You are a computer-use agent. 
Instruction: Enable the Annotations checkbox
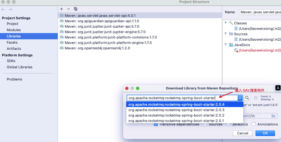tap(254, 124)
